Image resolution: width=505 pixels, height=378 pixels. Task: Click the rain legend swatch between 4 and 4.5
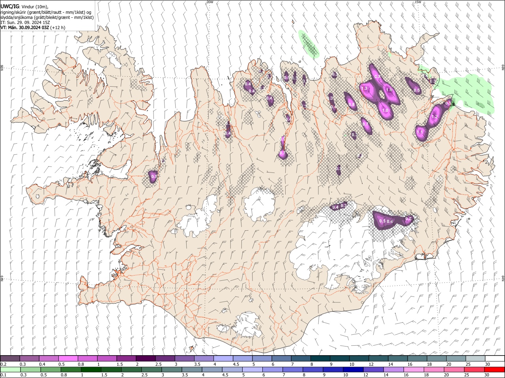211,369
